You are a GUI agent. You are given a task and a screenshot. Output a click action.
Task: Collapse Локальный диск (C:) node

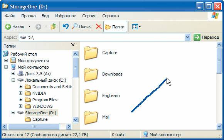13,80
